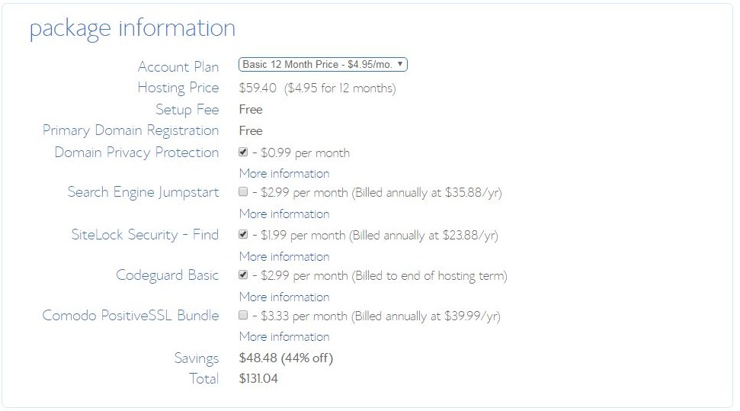Click the Account Plan label

click(178, 67)
